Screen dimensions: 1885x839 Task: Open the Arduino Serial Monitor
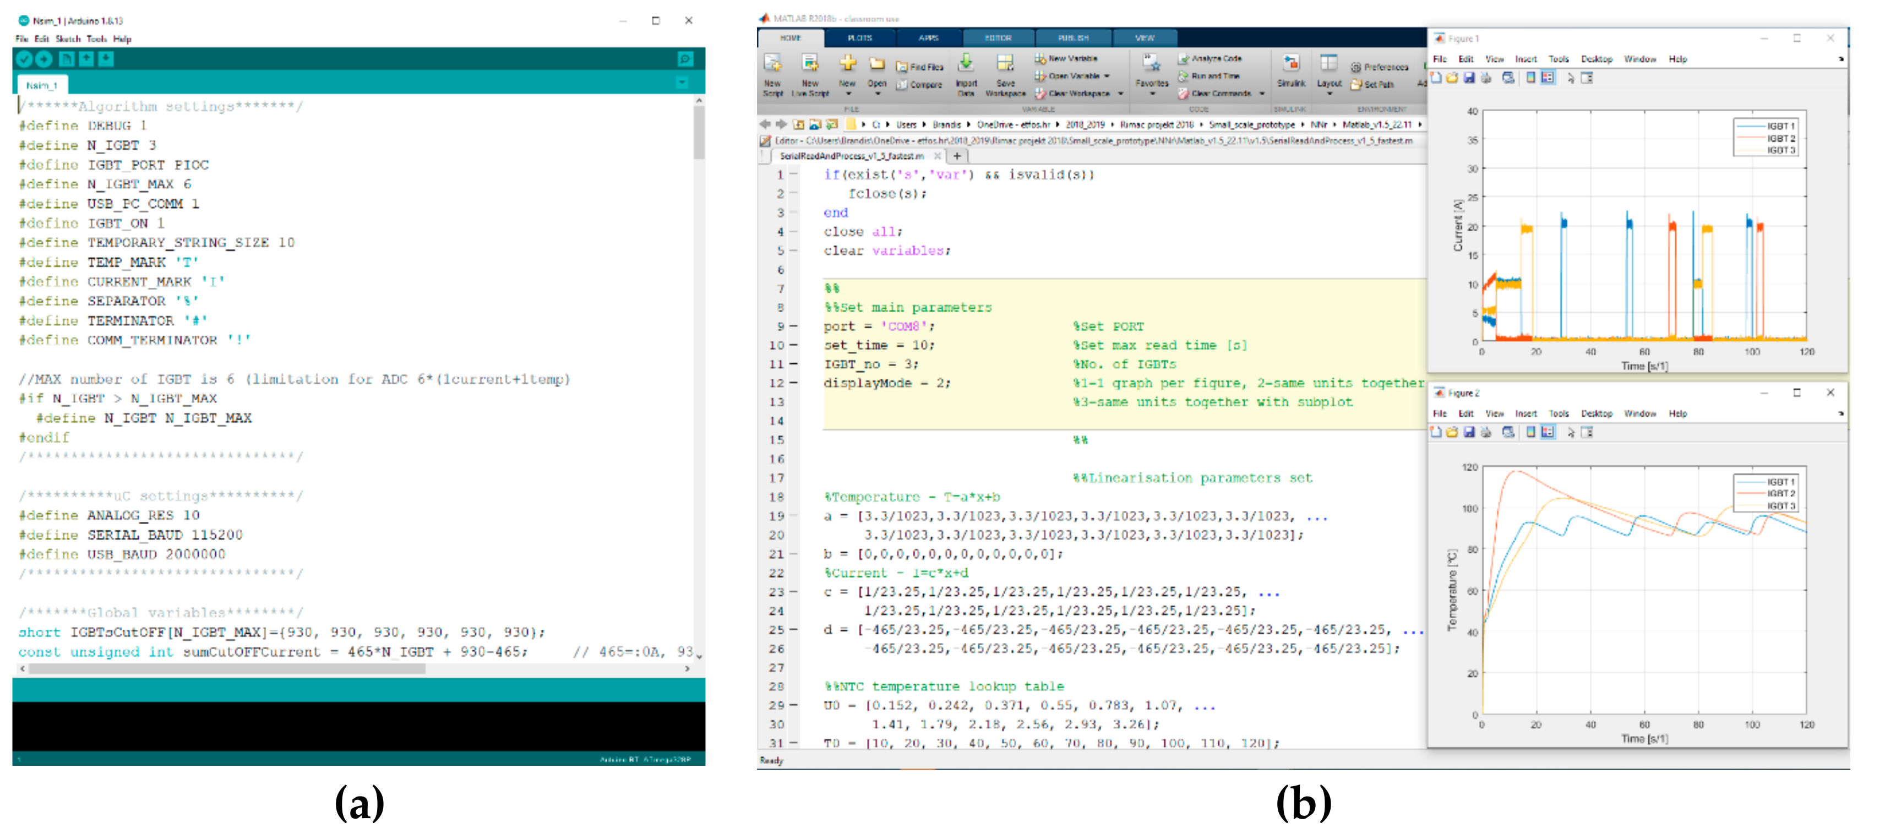(685, 59)
